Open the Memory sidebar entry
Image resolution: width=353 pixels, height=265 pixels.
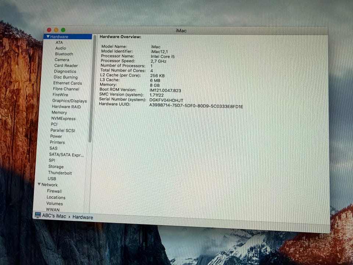pos(59,113)
